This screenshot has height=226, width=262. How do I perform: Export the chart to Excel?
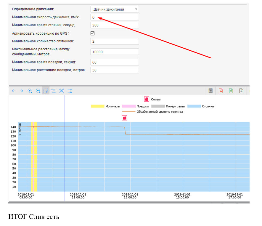231,91
